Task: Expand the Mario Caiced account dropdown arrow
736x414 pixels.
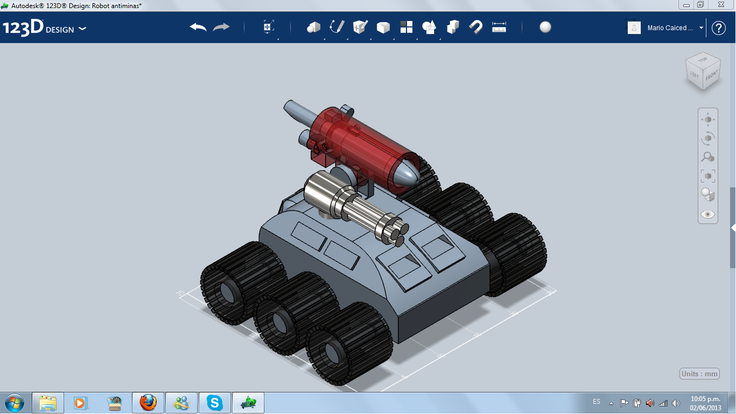Action: pos(702,28)
